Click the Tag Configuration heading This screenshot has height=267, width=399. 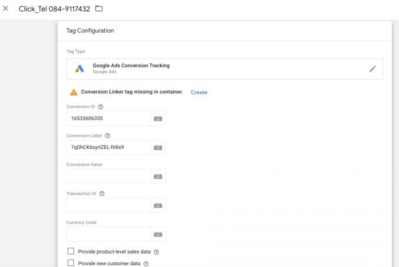tap(90, 31)
